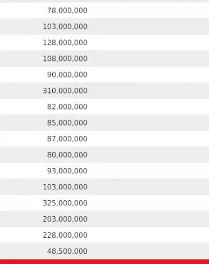Select the 80,000,000 table cell

click(67, 155)
